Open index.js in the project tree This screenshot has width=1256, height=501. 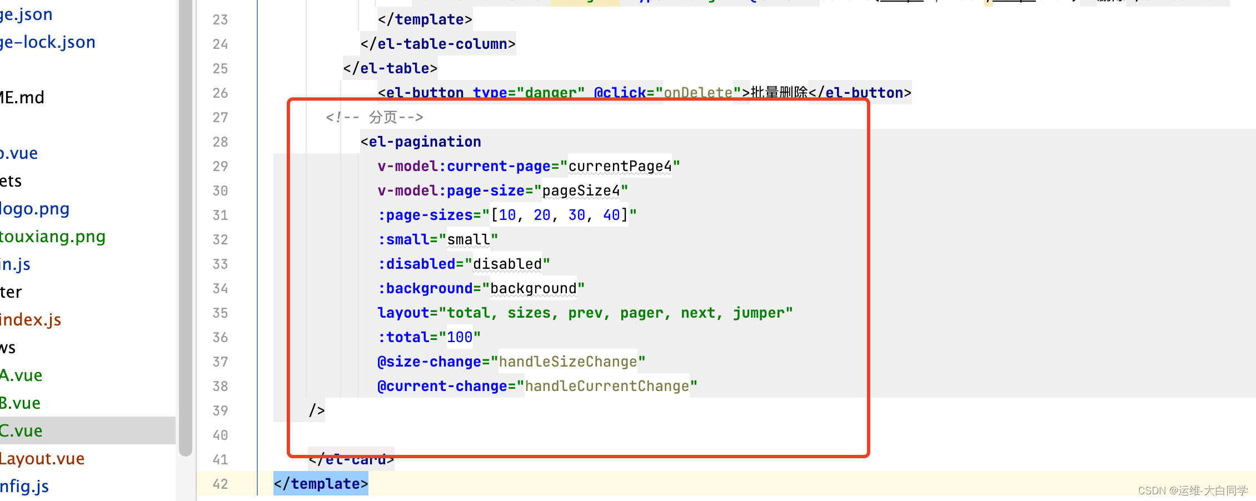pyautogui.click(x=31, y=320)
